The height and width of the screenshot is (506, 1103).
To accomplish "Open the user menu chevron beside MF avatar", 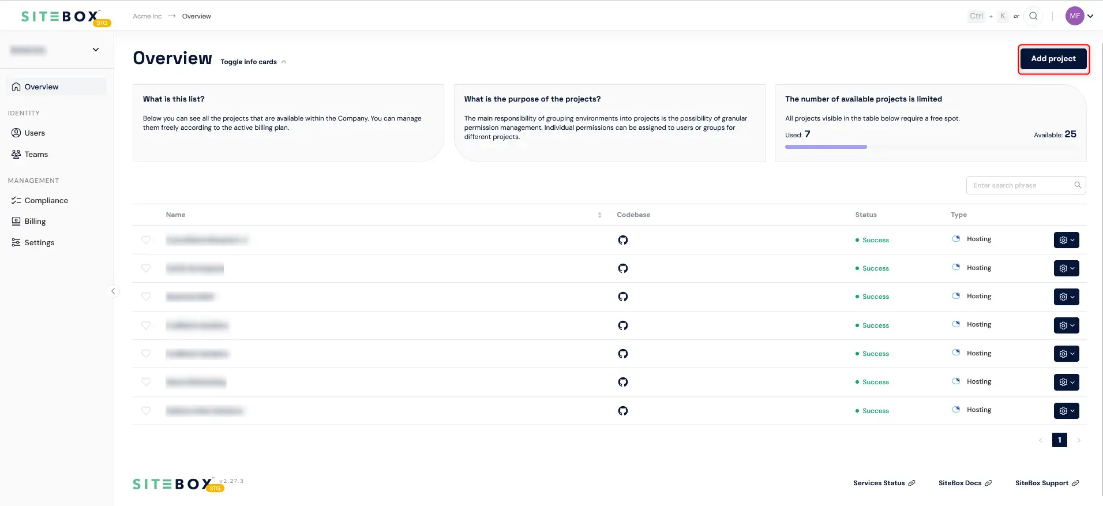I will (x=1090, y=16).
